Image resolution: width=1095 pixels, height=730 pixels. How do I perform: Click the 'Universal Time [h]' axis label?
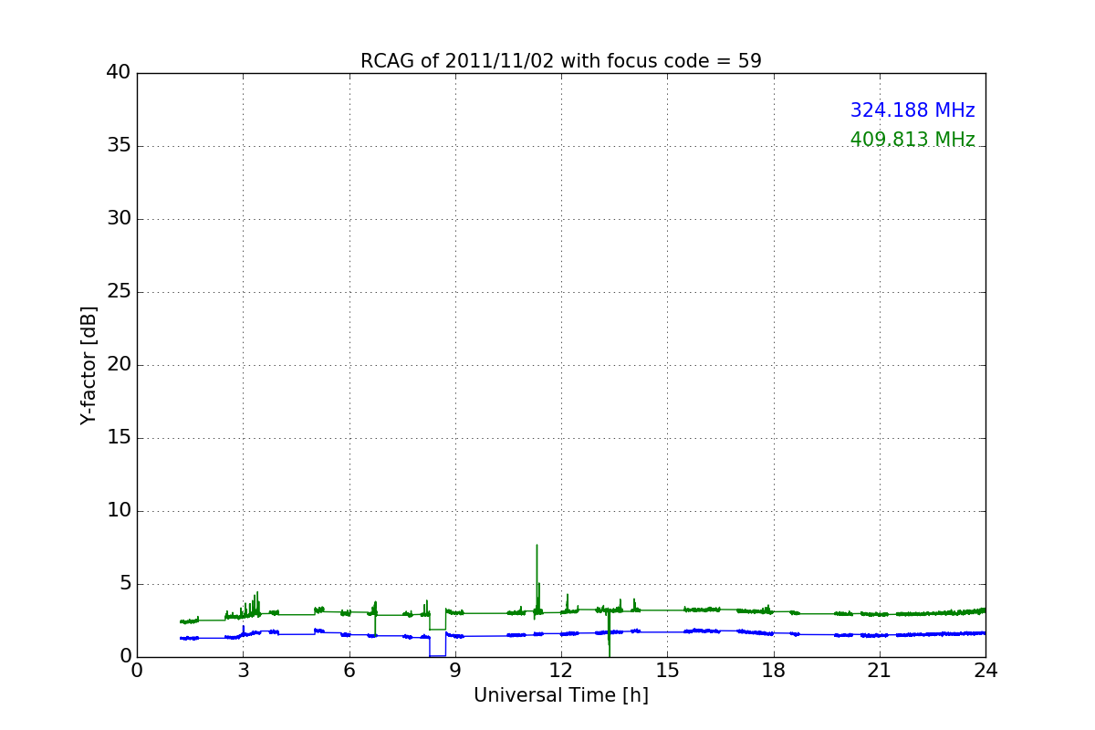[x=561, y=695]
